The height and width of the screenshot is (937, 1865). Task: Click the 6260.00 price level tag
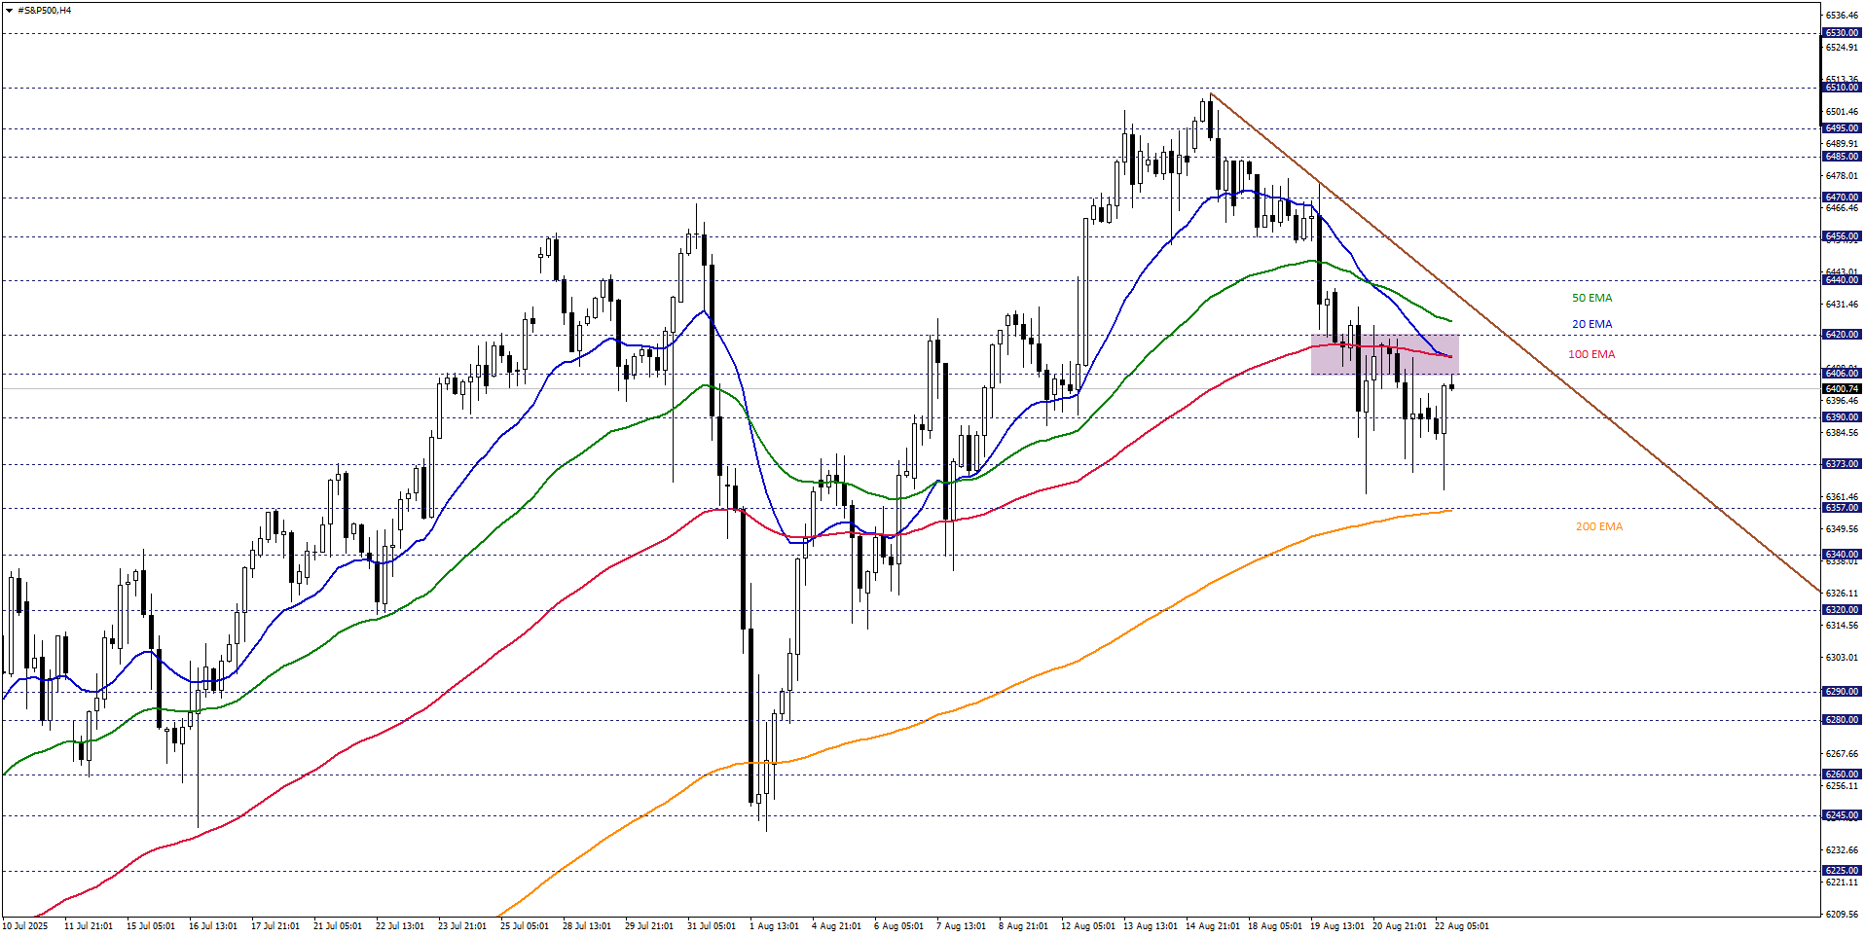pyautogui.click(x=1842, y=775)
